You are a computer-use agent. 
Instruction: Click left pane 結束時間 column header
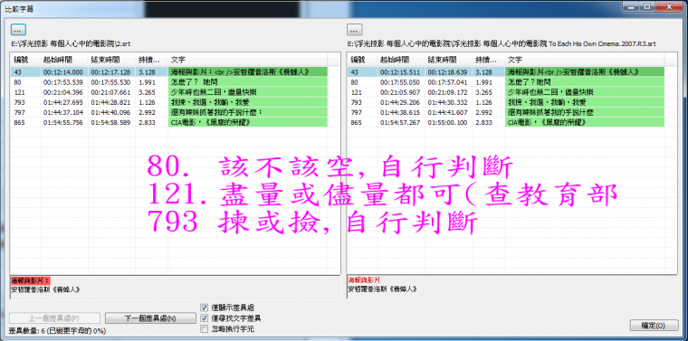pyautogui.click(x=112, y=60)
